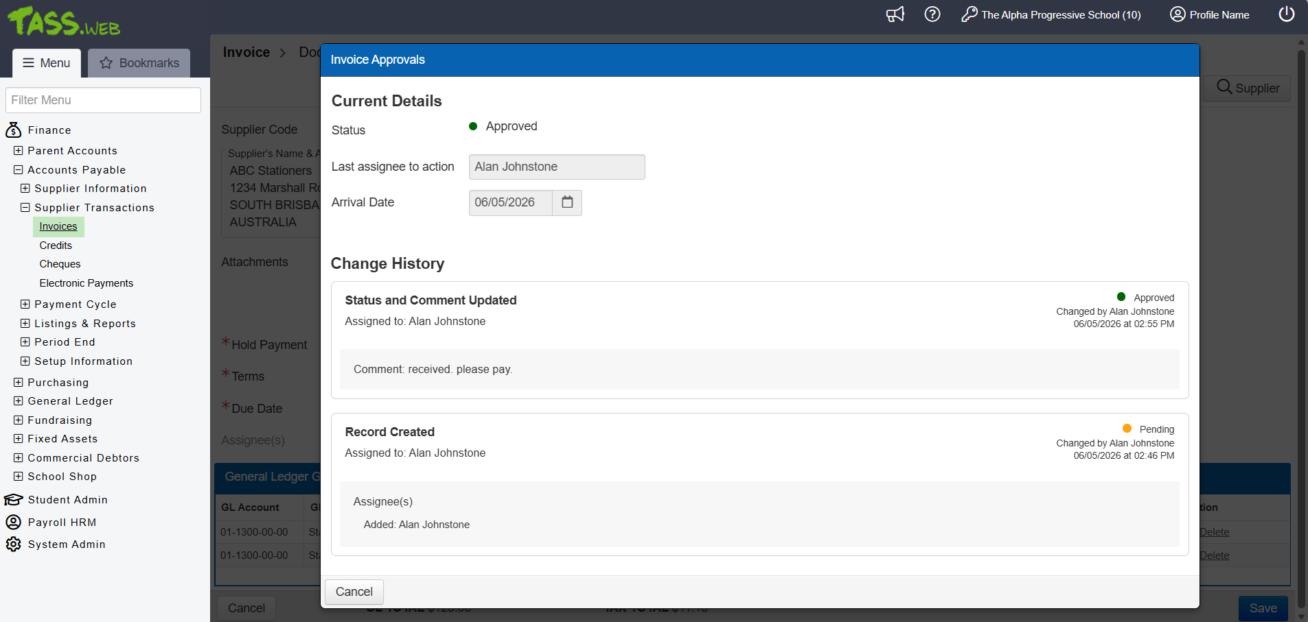
Task: Click Cancel in Invoice Approvals dialog
Action: click(354, 592)
